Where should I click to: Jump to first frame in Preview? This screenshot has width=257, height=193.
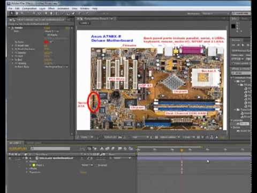pos(233,45)
